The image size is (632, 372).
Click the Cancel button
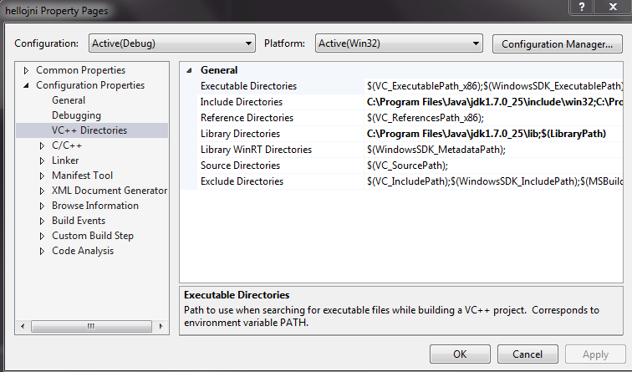[528, 354]
